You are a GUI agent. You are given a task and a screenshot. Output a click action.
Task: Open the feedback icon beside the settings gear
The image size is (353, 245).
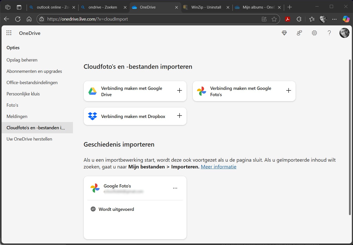coord(299,33)
